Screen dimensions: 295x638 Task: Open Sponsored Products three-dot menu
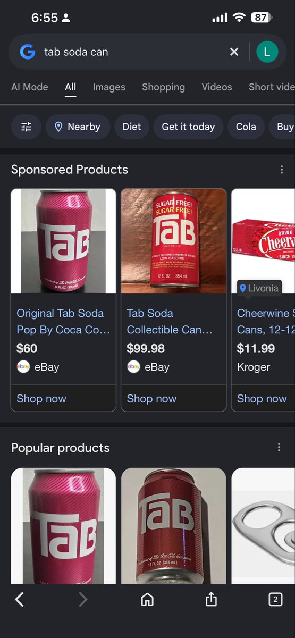[281, 170]
